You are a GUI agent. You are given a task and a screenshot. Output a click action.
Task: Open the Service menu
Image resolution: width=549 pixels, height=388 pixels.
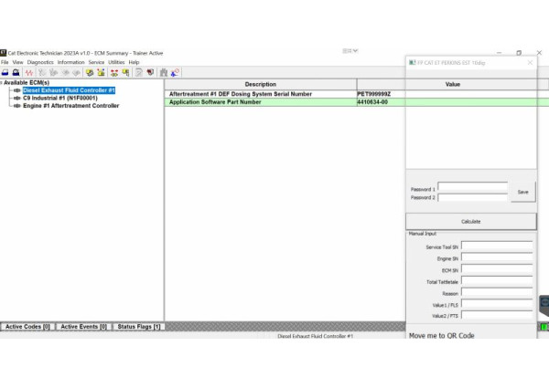tap(96, 62)
